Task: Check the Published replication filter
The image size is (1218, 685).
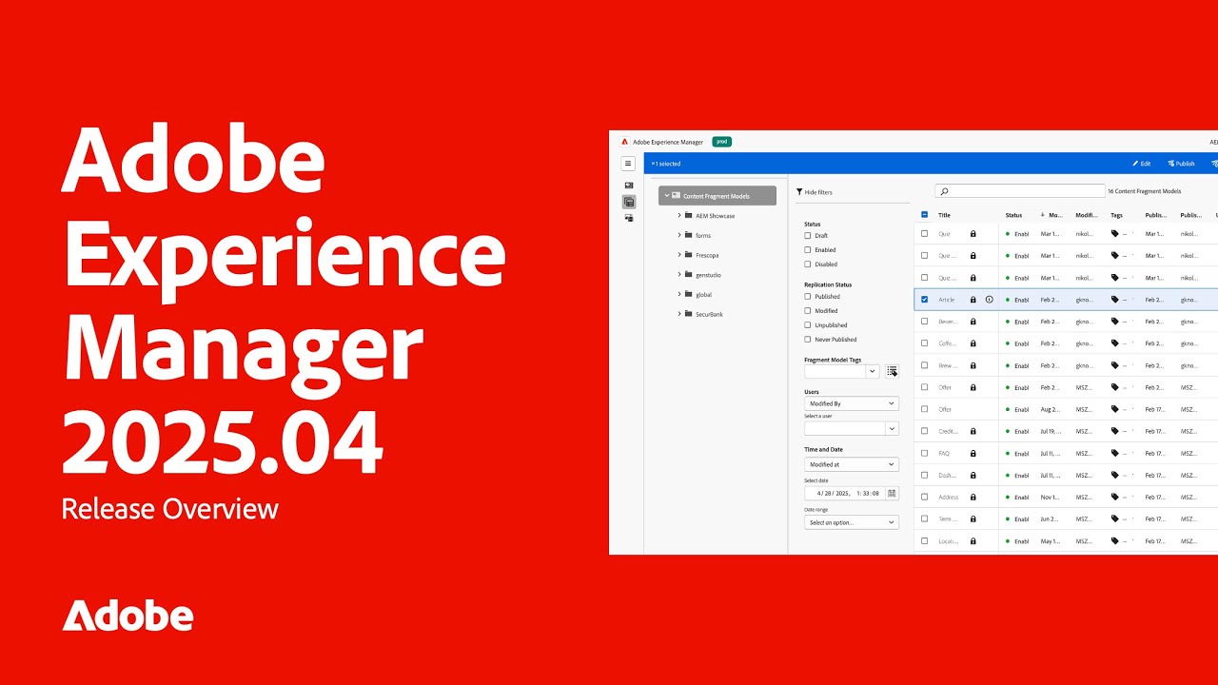Action: pyautogui.click(x=808, y=297)
